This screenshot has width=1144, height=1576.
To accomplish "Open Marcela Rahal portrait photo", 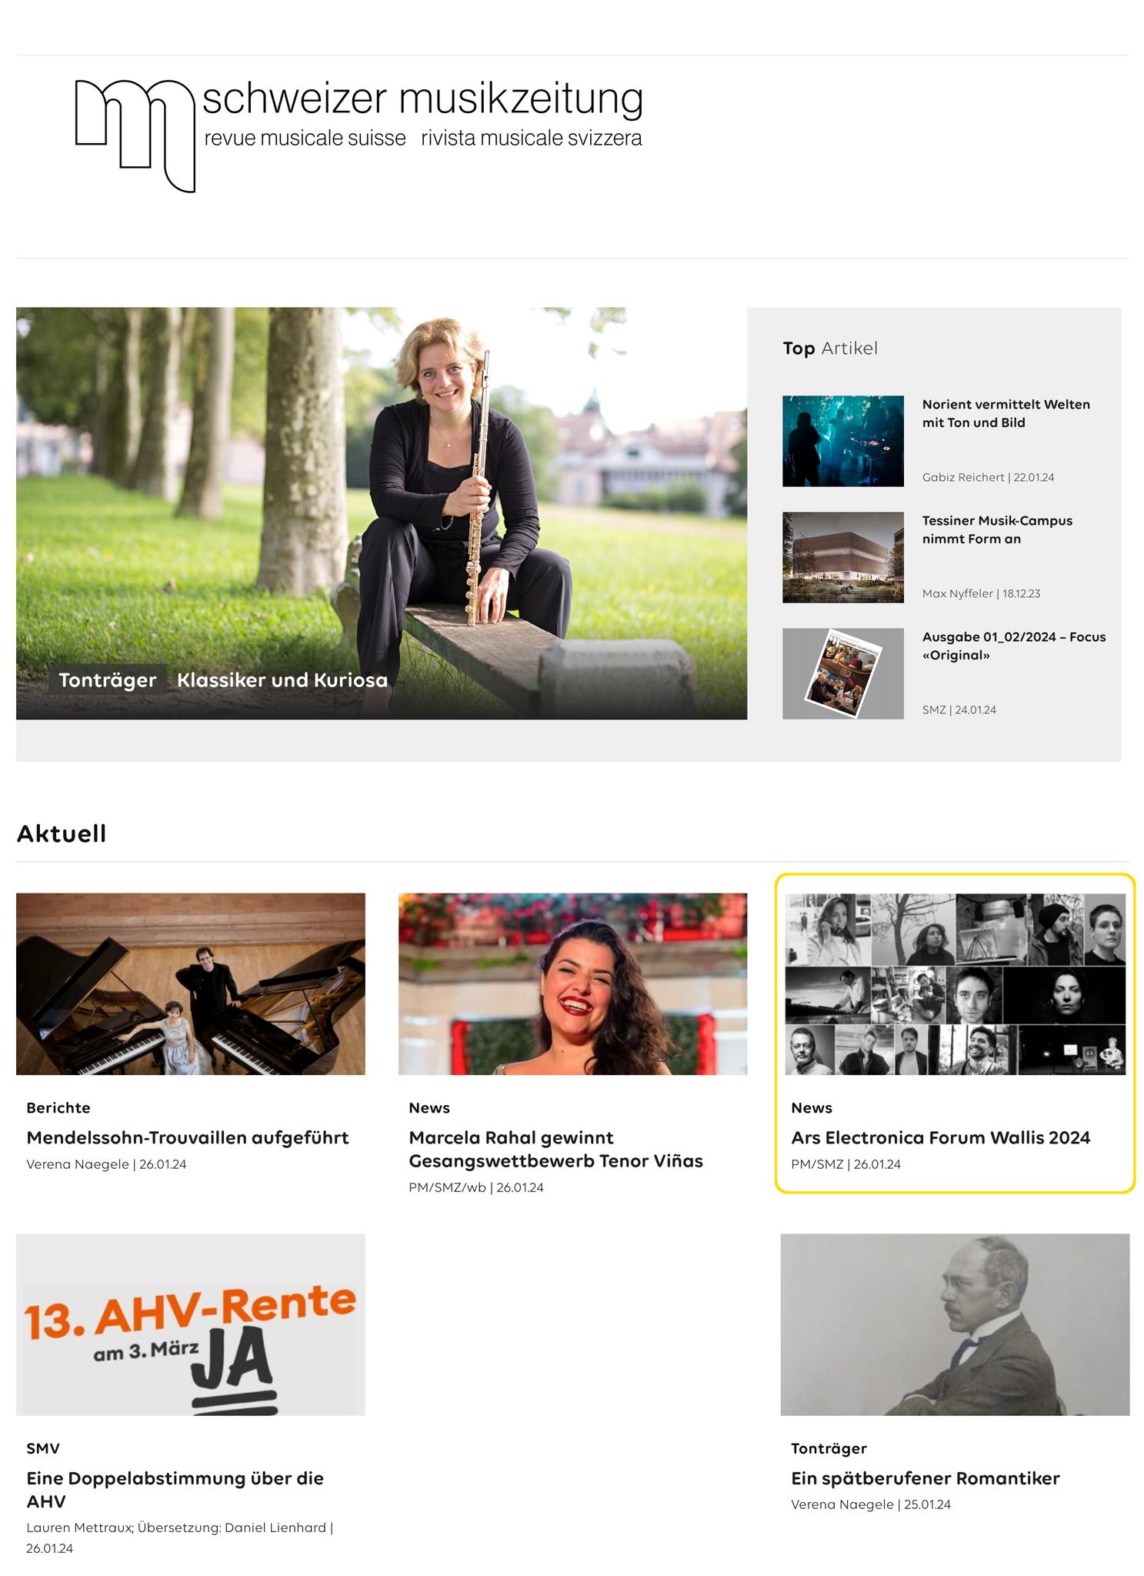I will pyautogui.click(x=572, y=983).
